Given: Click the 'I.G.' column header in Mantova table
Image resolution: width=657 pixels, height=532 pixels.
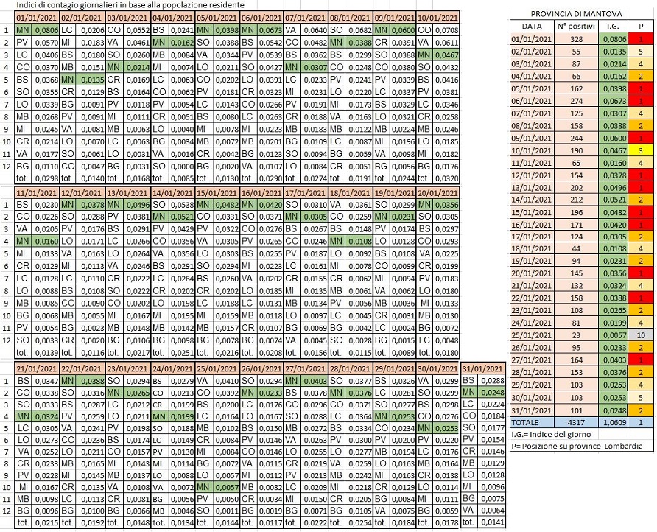Looking at the screenshot, I should pyautogui.click(x=613, y=26).
